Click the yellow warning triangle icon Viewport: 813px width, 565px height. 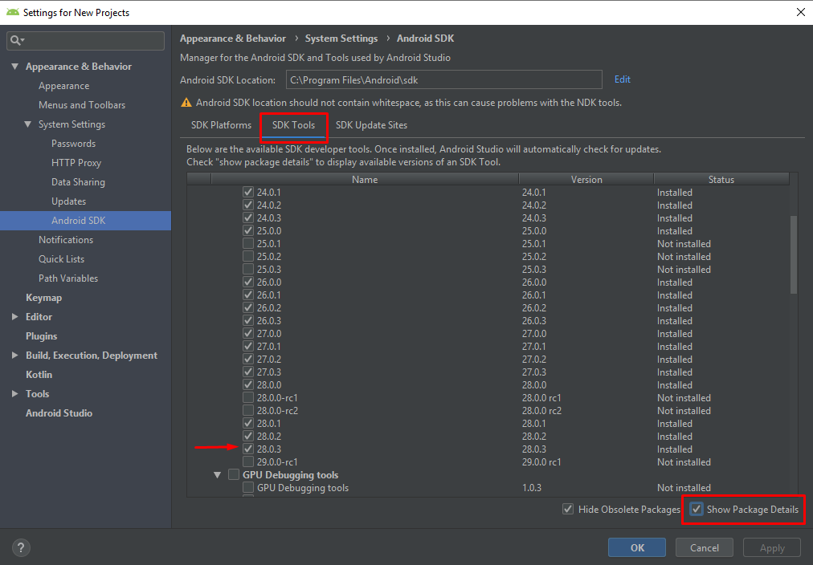[186, 103]
